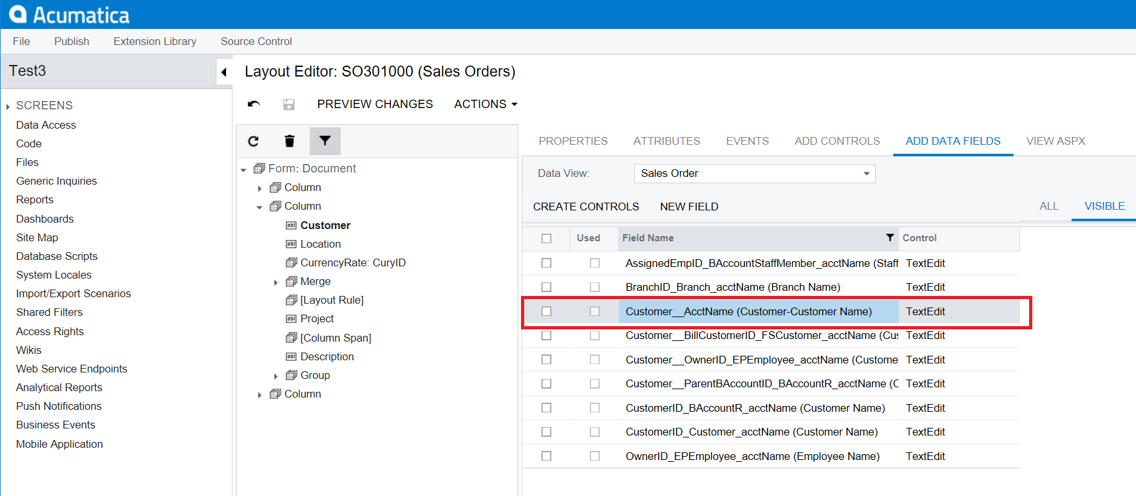Open Generic Inquiries in sidebar
Viewport: 1136px width, 496px height.
[x=57, y=181]
